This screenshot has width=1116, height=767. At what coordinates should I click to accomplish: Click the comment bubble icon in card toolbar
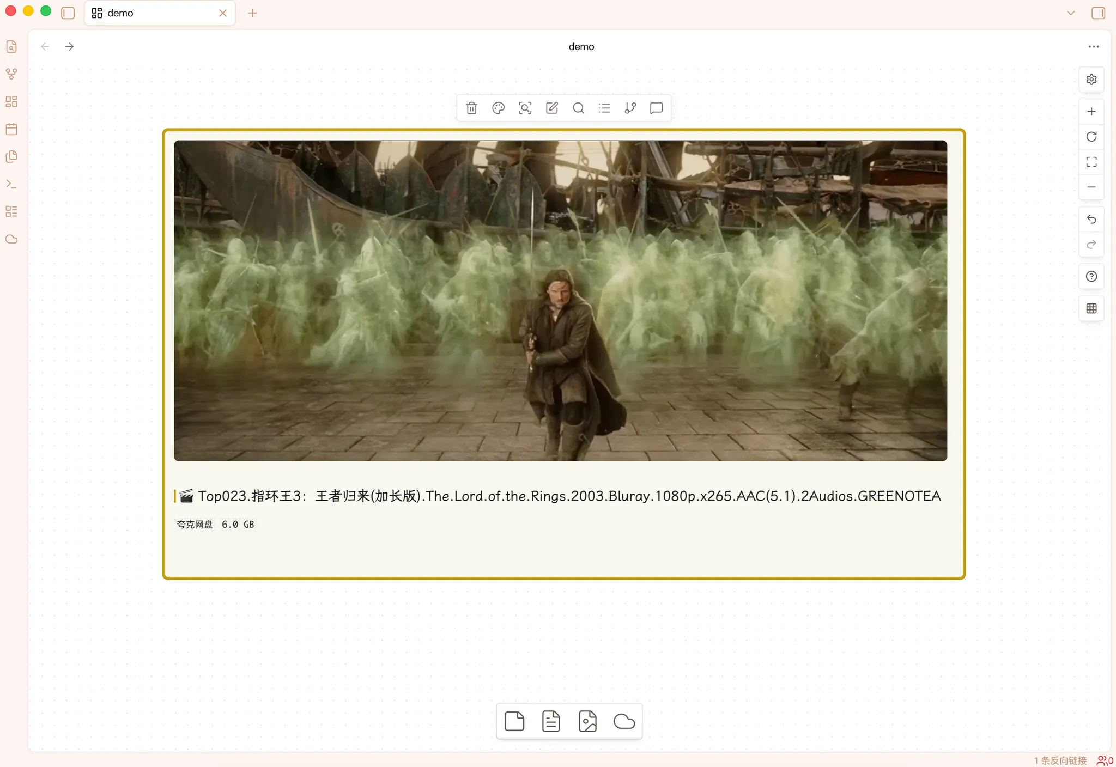657,108
